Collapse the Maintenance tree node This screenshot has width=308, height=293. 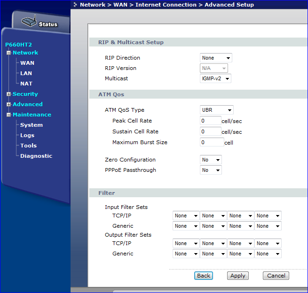[x=8, y=115]
